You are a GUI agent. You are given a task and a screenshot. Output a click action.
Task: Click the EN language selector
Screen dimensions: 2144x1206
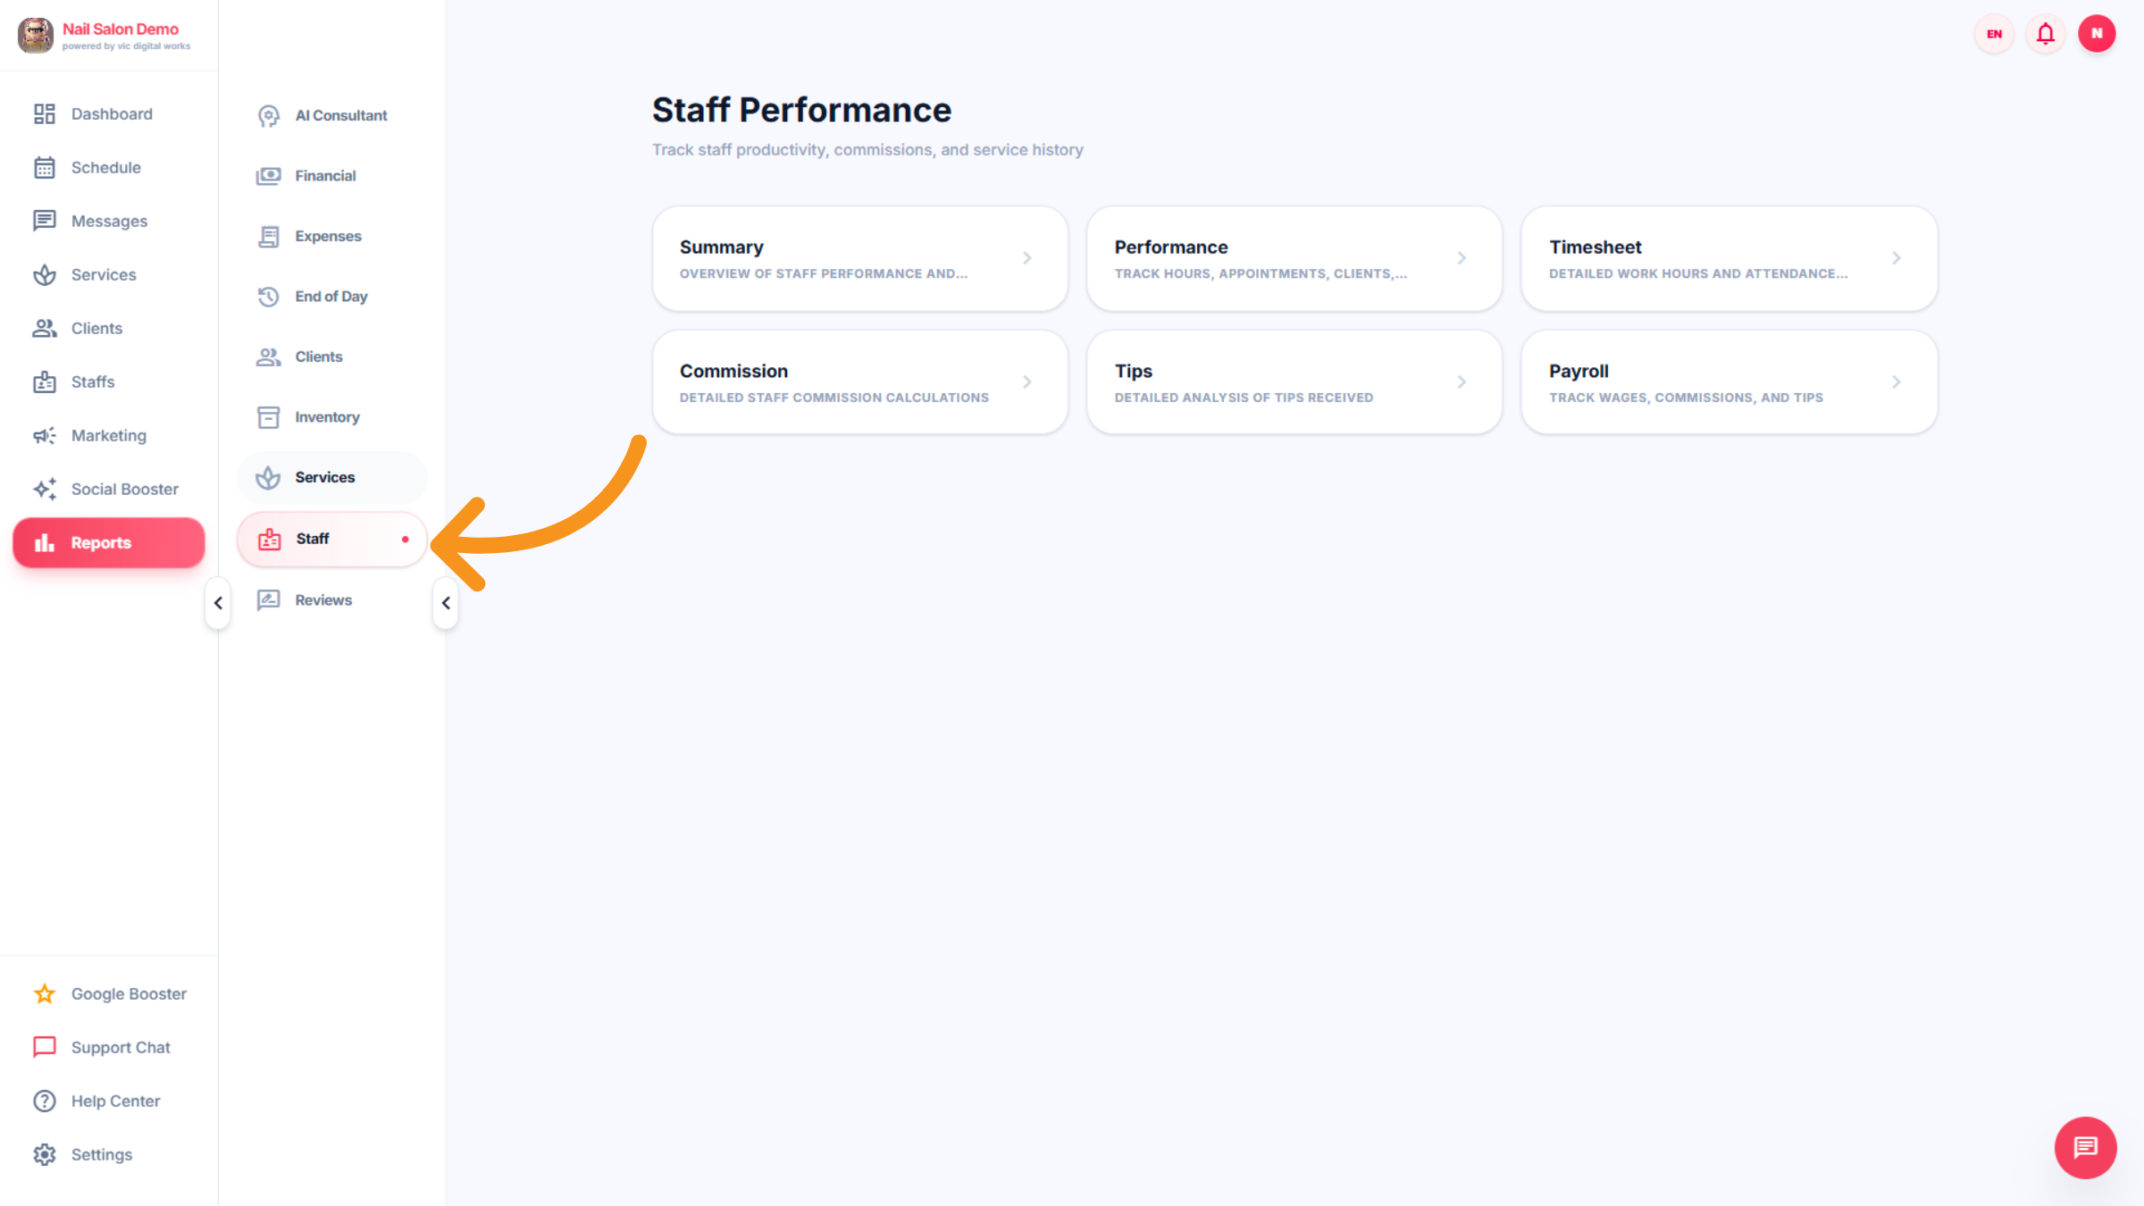click(1993, 33)
